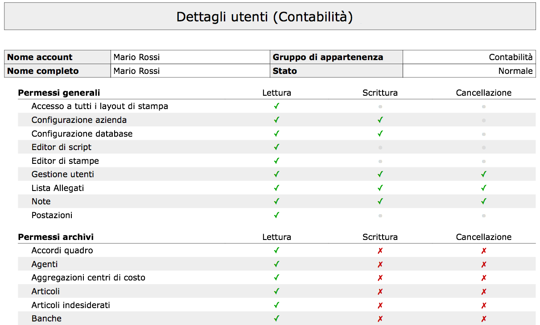This screenshot has width=540, height=325.
Task: Click the Nome account field value
Action: [136, 57]
